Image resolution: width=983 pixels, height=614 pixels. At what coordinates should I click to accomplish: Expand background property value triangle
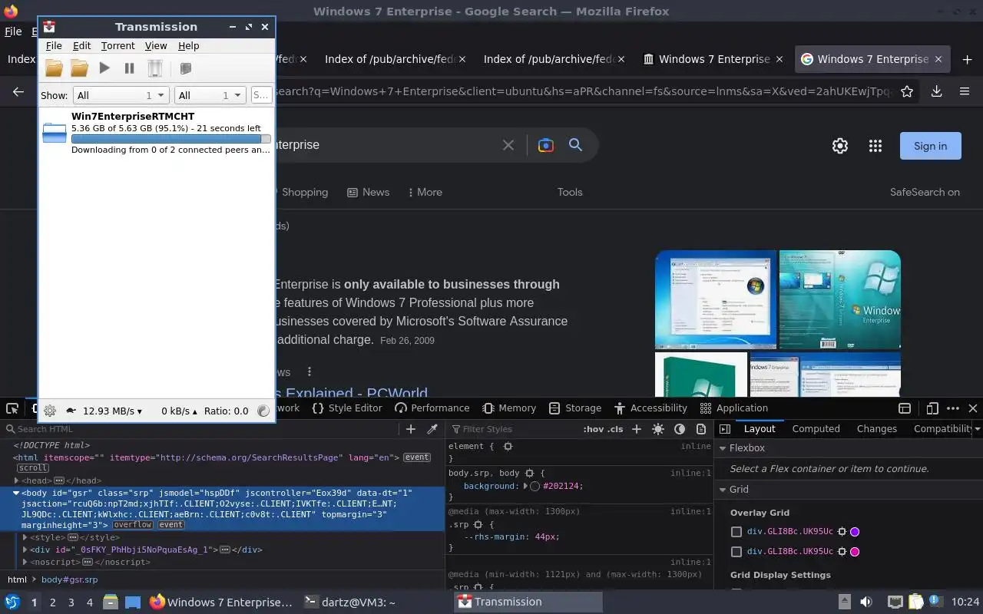click(x=526, y=486)
